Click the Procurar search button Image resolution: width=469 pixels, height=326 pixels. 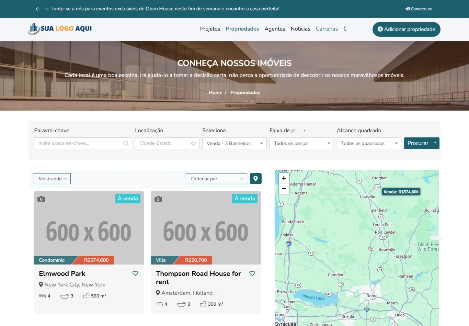[418, 143]
